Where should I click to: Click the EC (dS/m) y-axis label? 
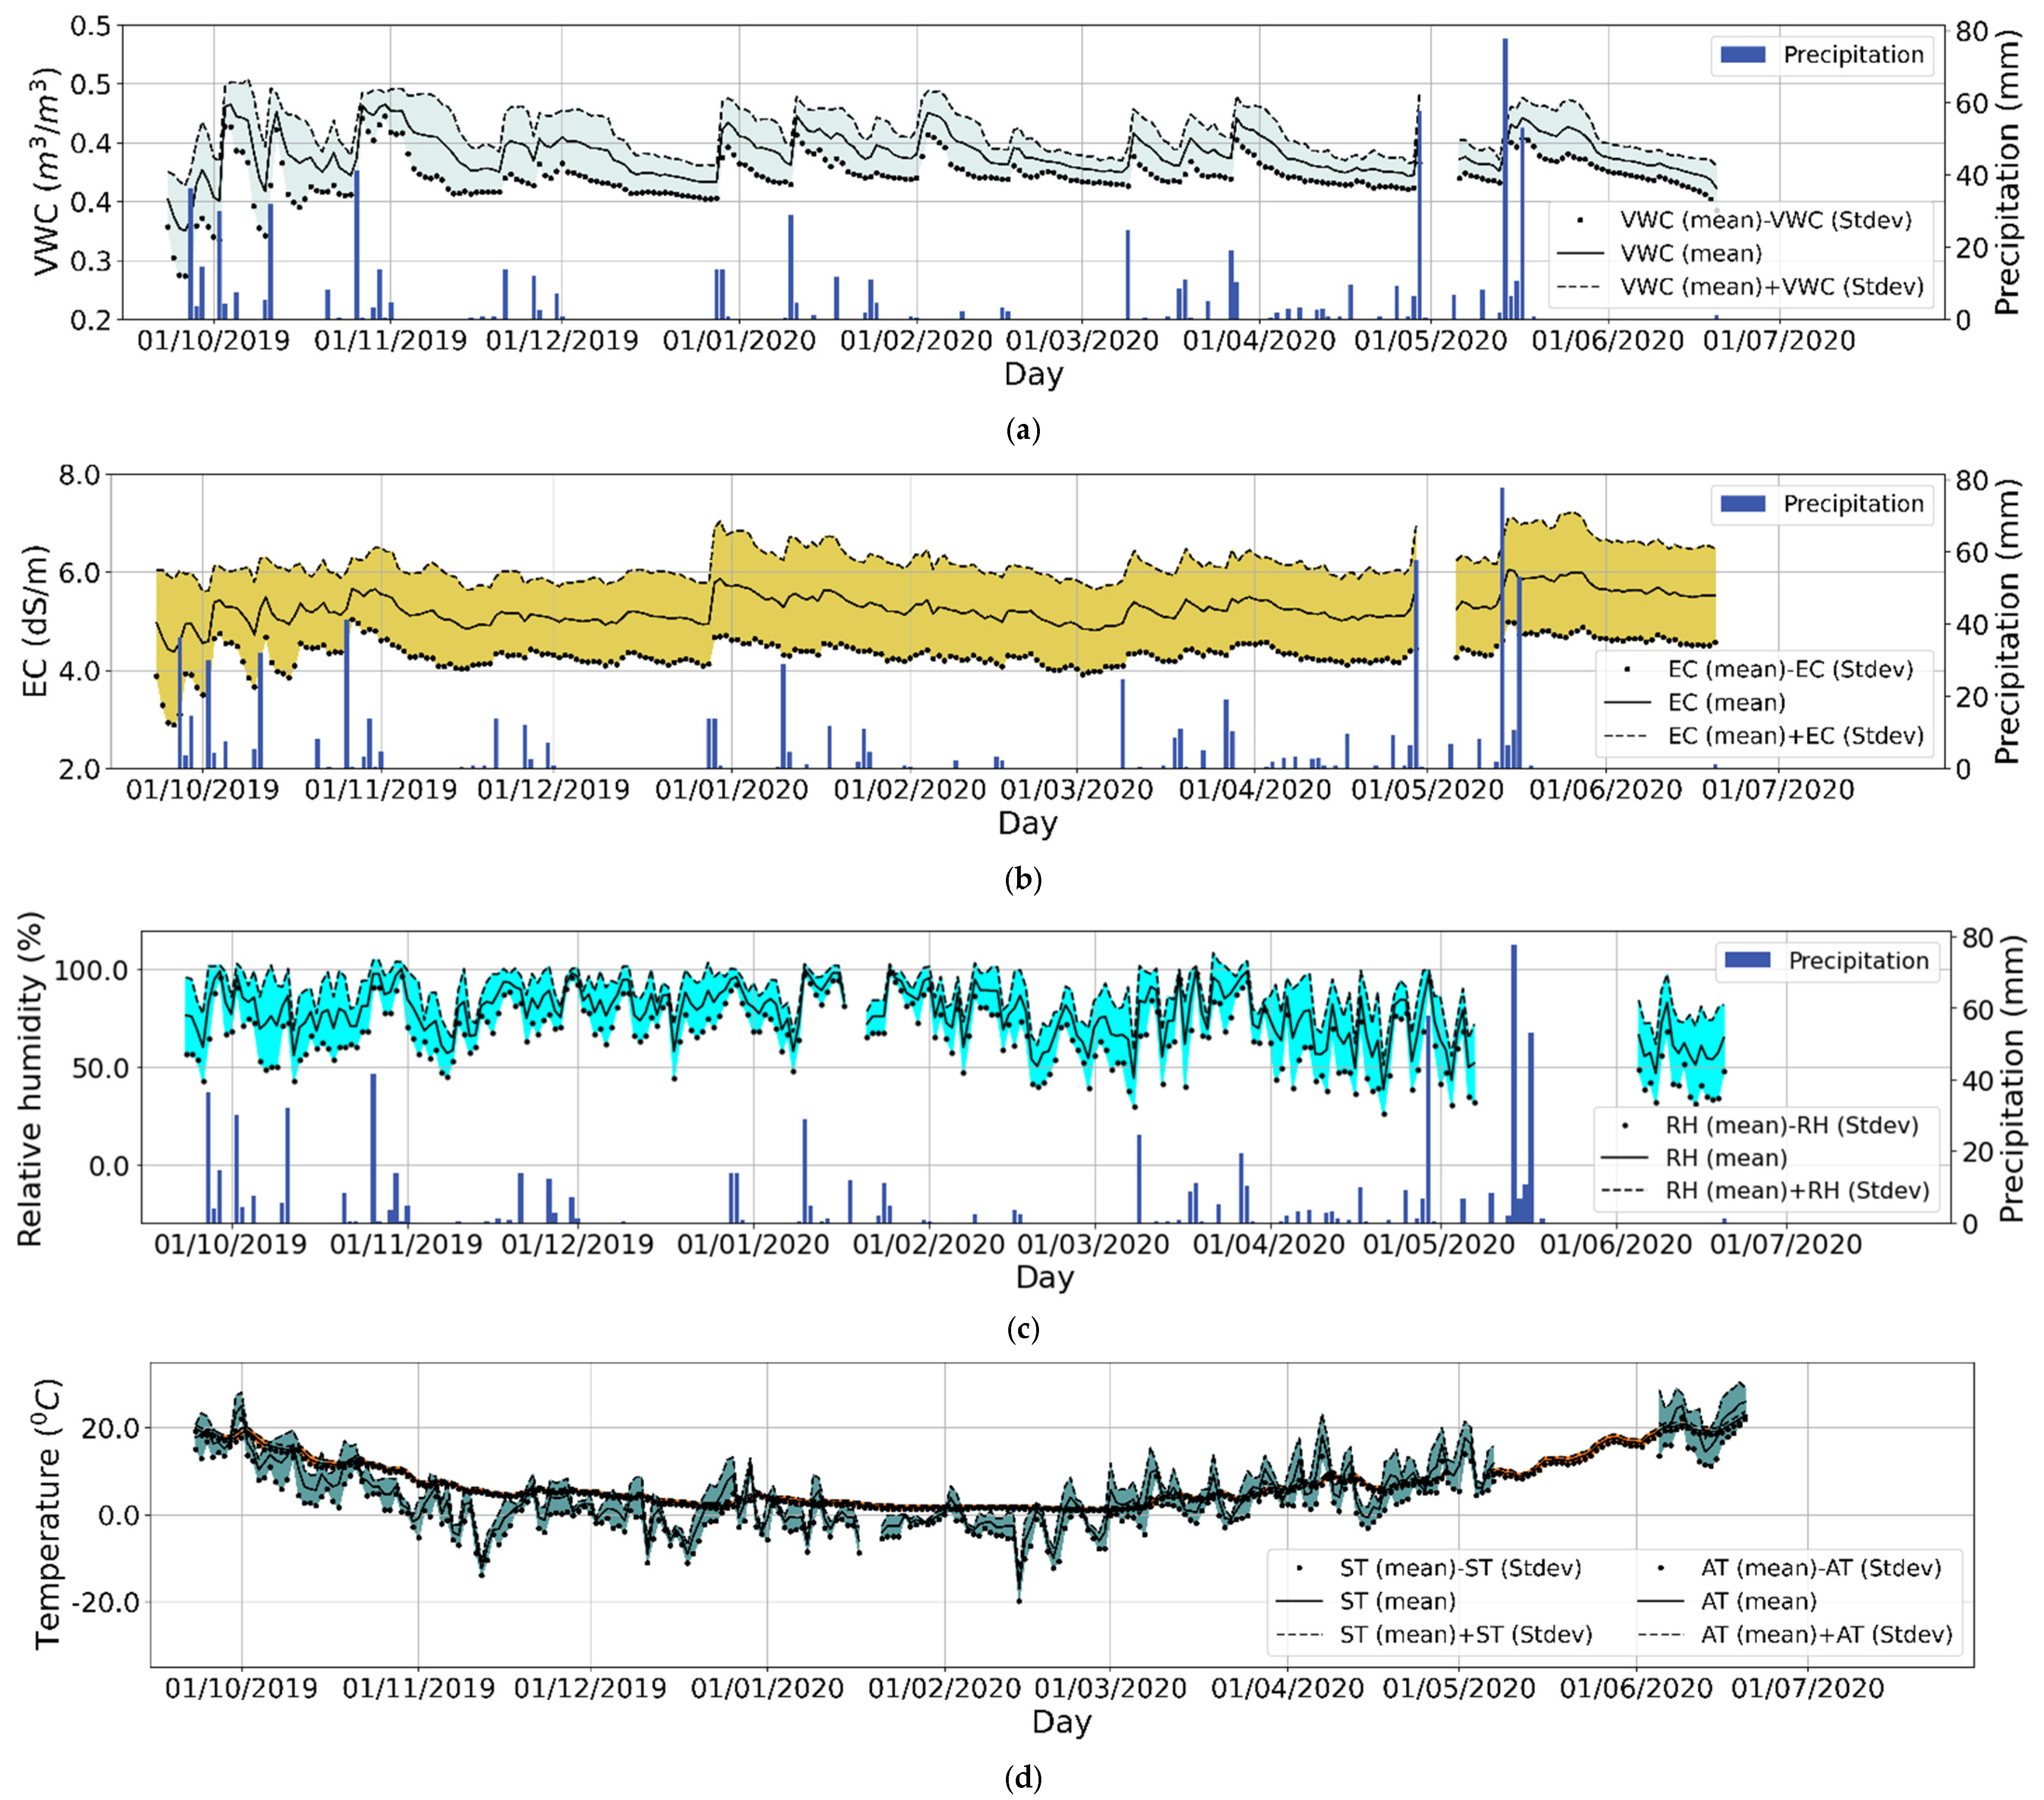pyautogui.click(x=34, y=621)
